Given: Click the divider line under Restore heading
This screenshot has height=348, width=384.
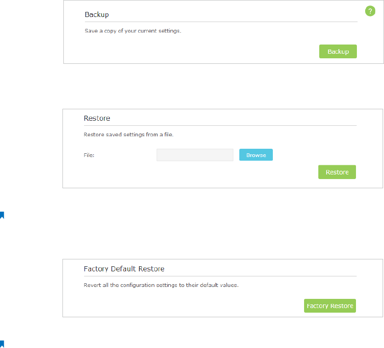Looking at the screenshot, I should coord(220,125).
